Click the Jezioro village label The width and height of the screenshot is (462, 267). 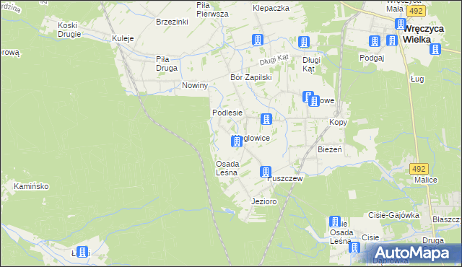tap(264, 201)
